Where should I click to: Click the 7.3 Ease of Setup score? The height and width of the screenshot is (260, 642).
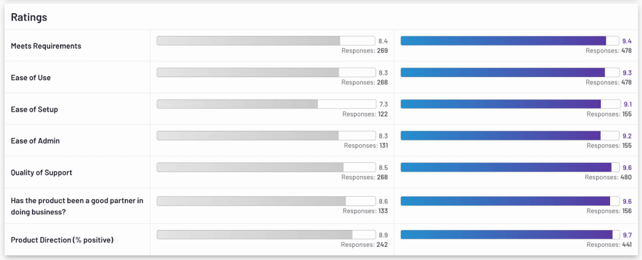click(384, 104)
